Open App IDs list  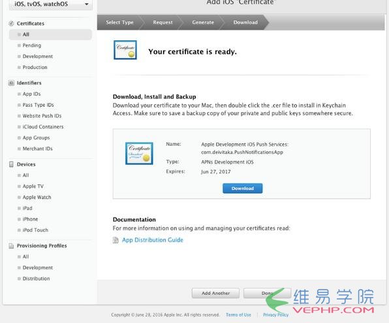click(31, 94)
